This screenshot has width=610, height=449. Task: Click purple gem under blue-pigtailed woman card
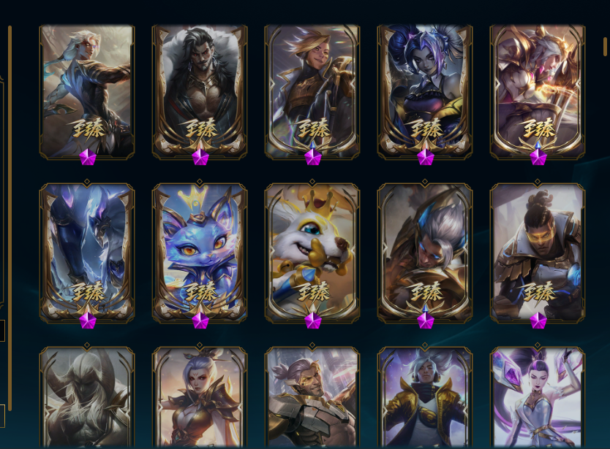coord(425,157)
